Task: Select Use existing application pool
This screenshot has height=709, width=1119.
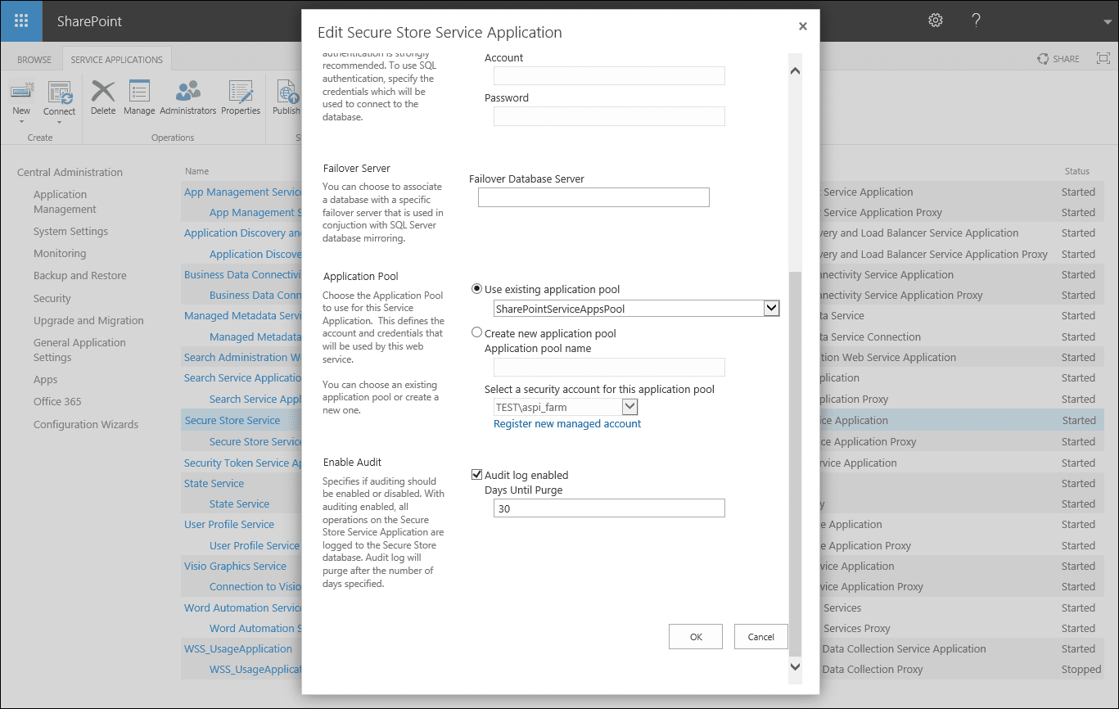Action: click(x=476, y=288)
